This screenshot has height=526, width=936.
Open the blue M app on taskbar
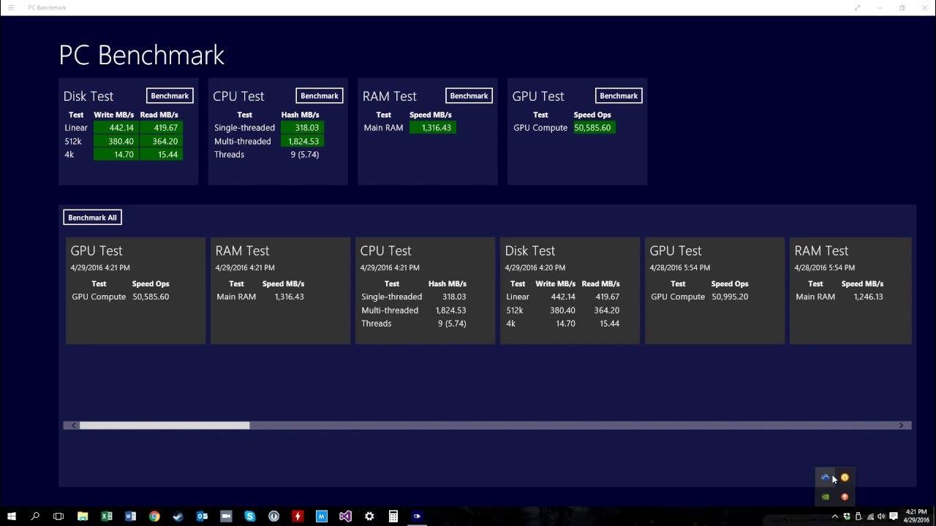tap(322, 517)
